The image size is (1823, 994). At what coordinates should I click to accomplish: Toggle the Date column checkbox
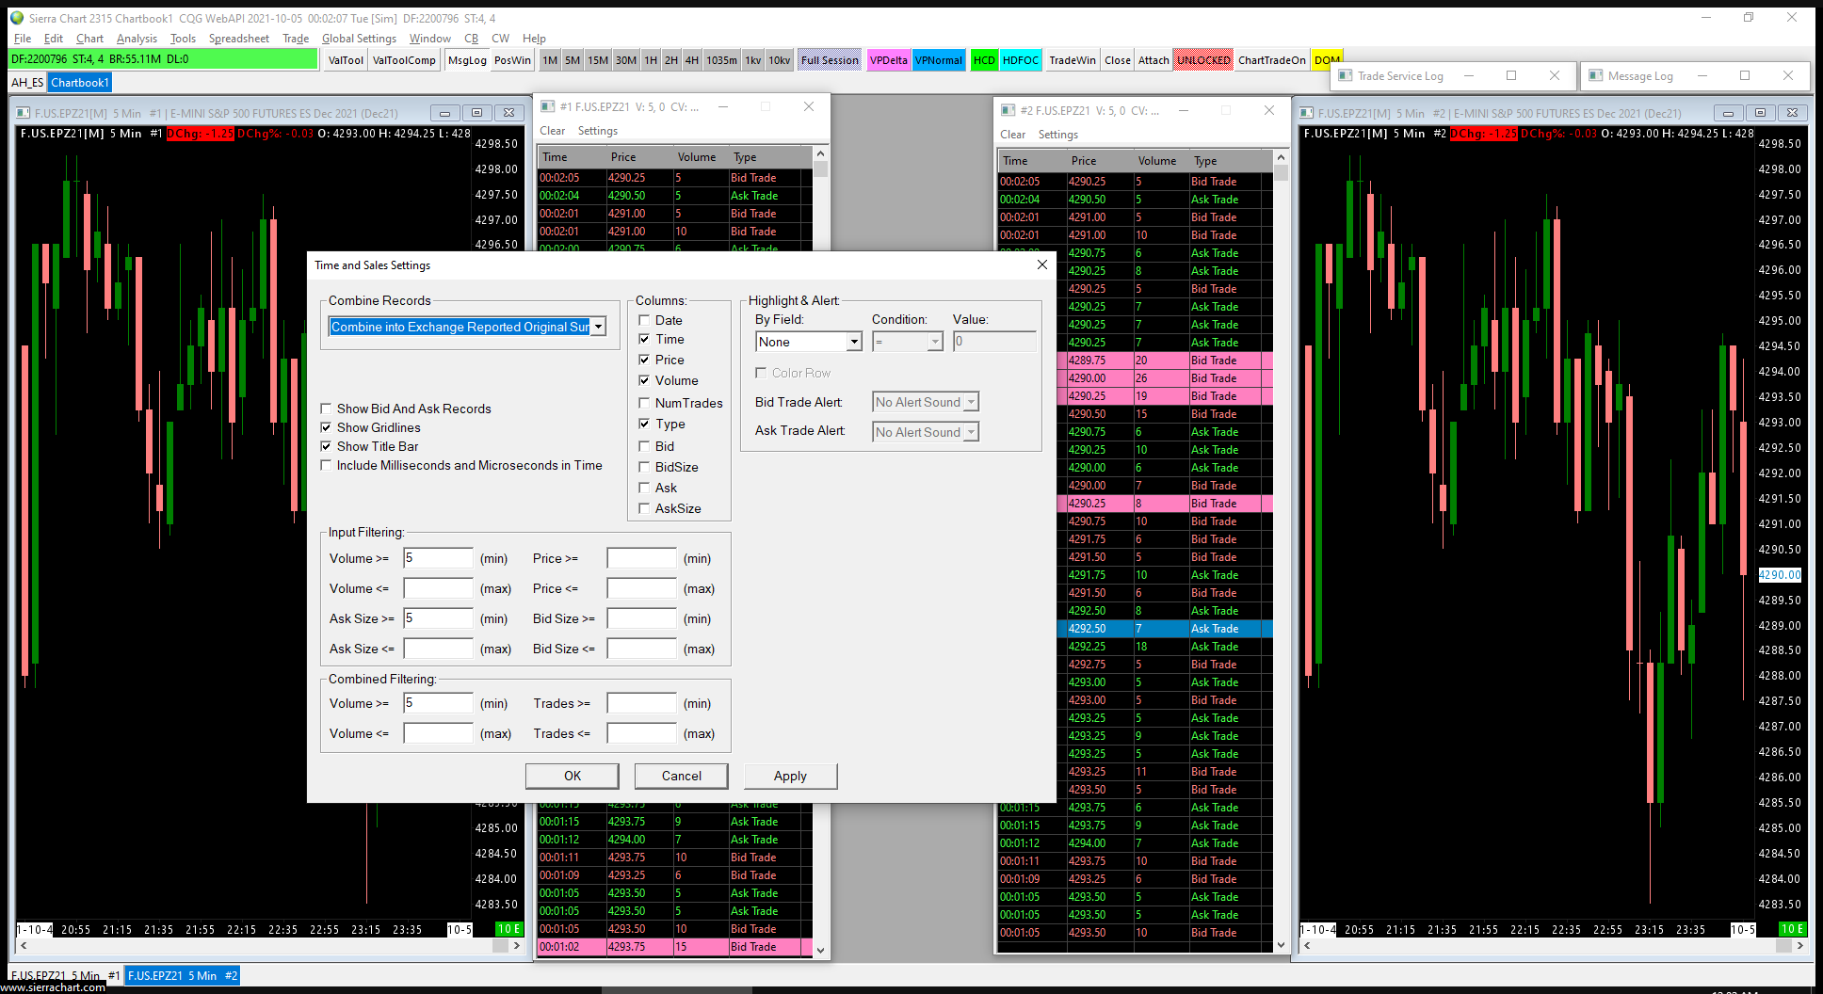click(644, 320)
